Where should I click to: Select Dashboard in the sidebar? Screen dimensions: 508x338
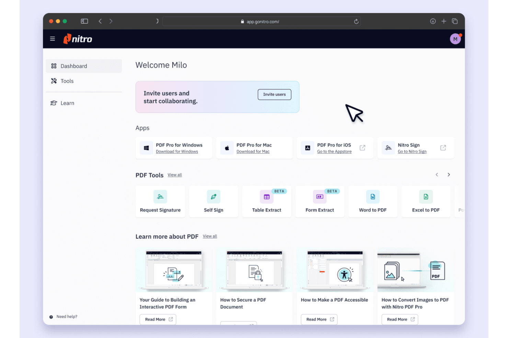click(x=84, y=66)
